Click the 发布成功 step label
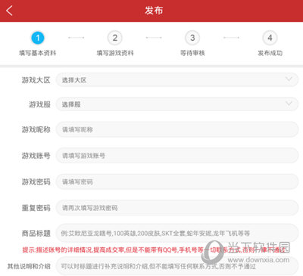Viewport: 303px width, 276px height. coord(270,53)
